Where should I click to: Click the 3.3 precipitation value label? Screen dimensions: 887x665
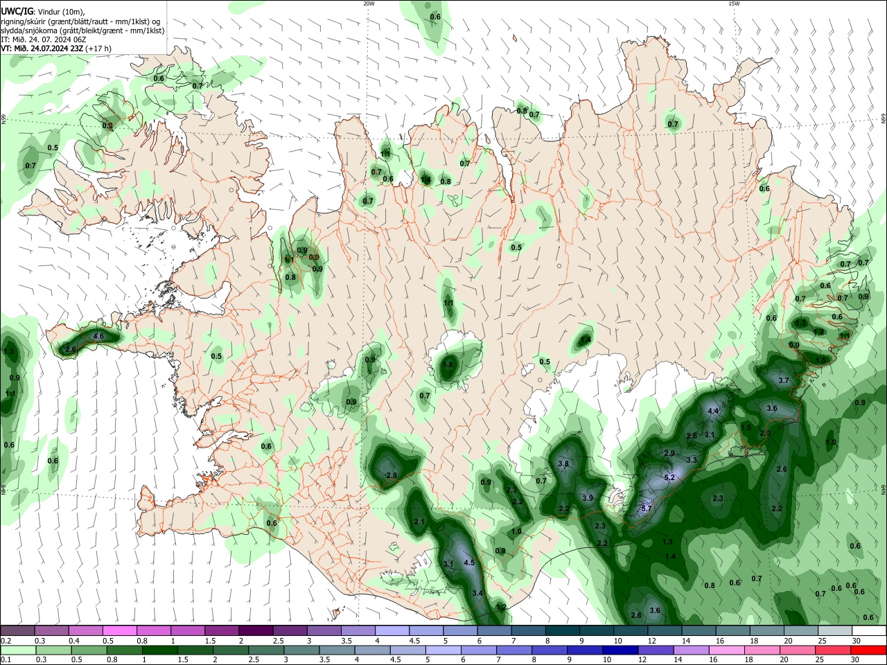click(x=692, y=460)
